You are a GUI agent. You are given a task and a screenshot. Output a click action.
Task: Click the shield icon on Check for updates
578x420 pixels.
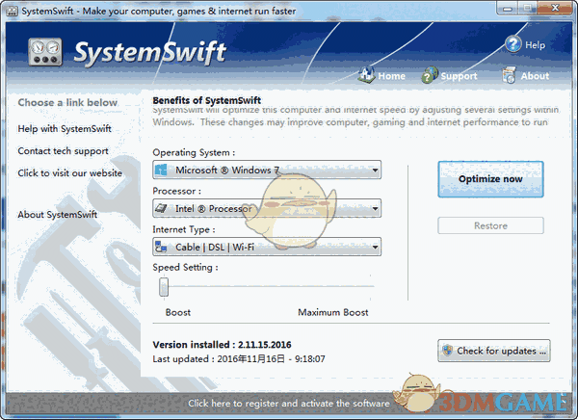point(448,350)
